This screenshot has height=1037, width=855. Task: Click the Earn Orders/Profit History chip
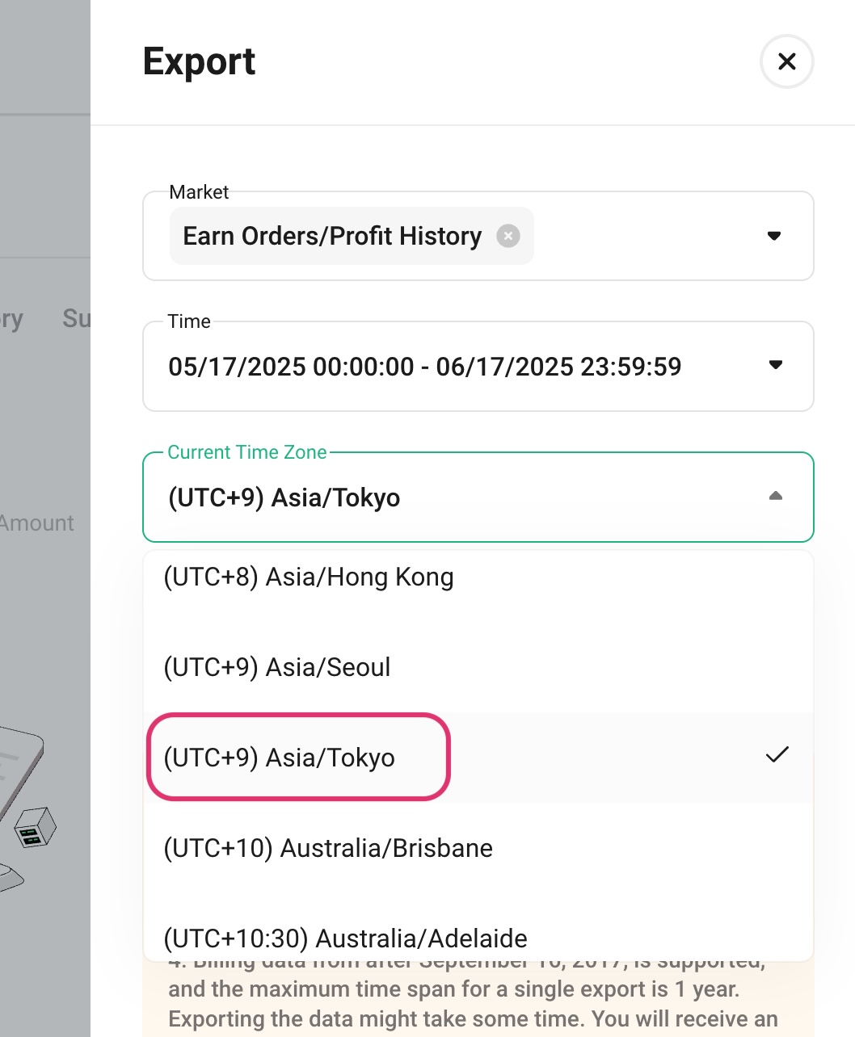click(332, 236)
